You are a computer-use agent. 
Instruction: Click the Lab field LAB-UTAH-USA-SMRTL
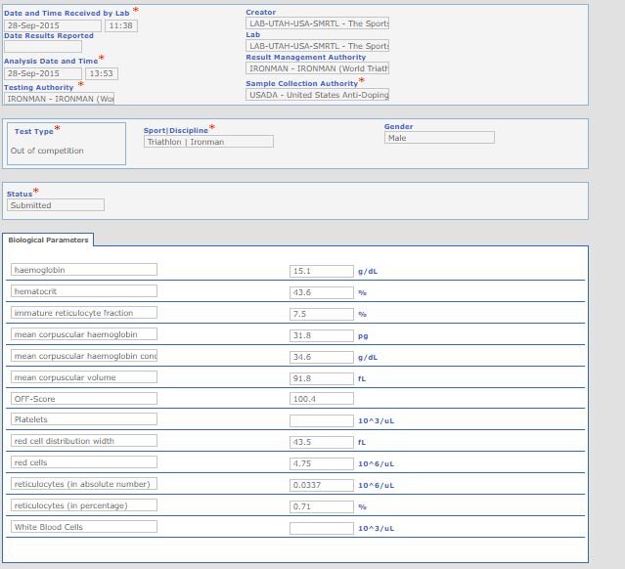point(317,46)
